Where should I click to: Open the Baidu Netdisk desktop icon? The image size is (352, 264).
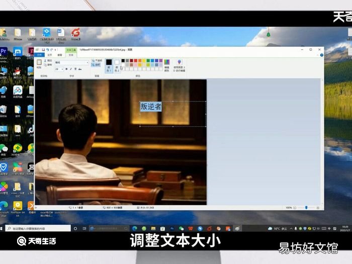18,92
